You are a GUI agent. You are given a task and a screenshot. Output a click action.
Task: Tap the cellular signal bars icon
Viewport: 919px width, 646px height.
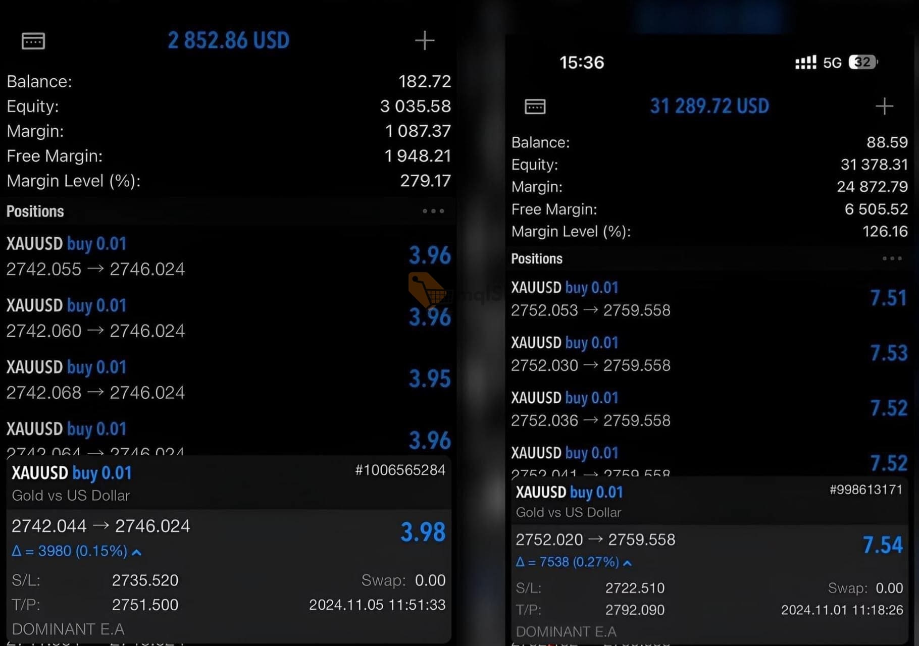805,63
